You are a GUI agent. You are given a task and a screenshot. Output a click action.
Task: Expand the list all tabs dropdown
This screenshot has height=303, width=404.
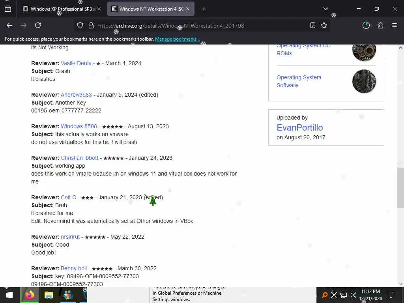click(325, 9)
